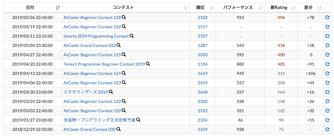Click magnifier icon next to AtCoder Grand Contest 033
334x136 pixels.
click(x=119, y=45)
